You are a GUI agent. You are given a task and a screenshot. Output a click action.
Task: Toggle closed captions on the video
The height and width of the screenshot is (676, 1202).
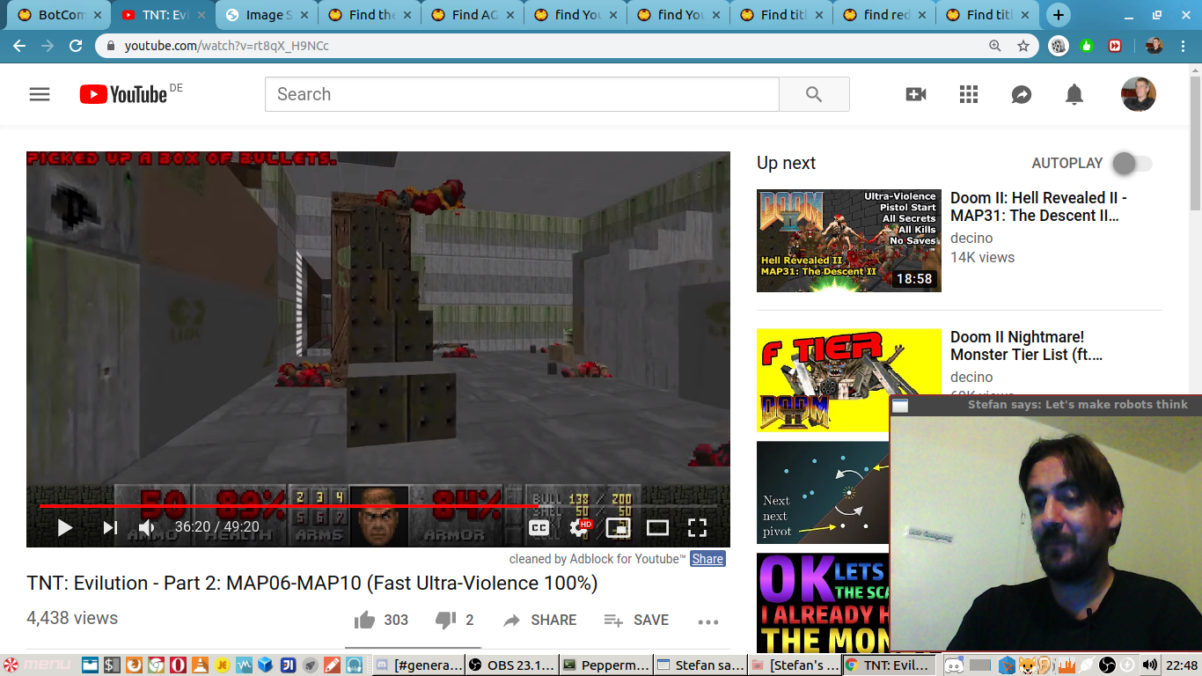tap(539, 527)
